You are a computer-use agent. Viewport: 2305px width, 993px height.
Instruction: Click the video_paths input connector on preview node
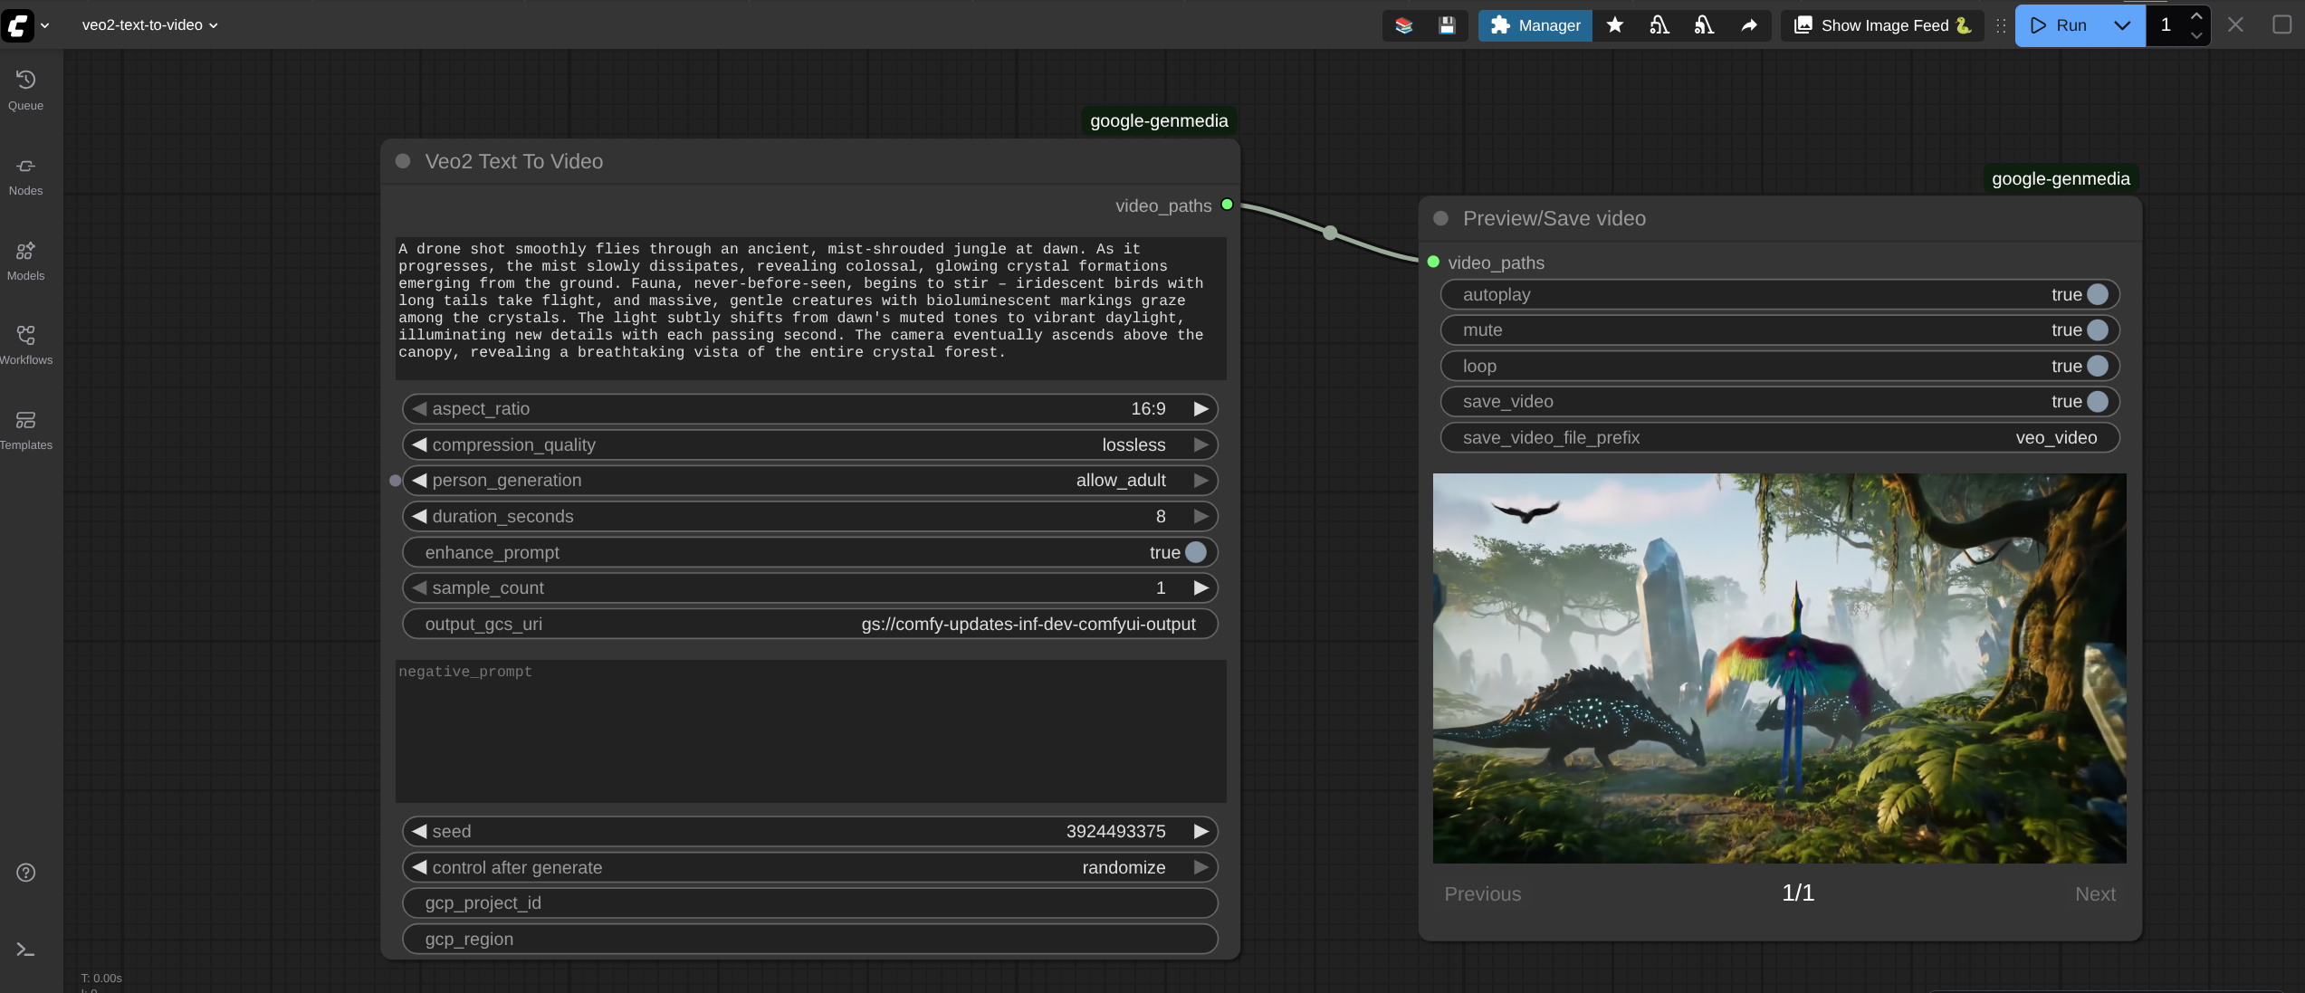pos(1433,262)
